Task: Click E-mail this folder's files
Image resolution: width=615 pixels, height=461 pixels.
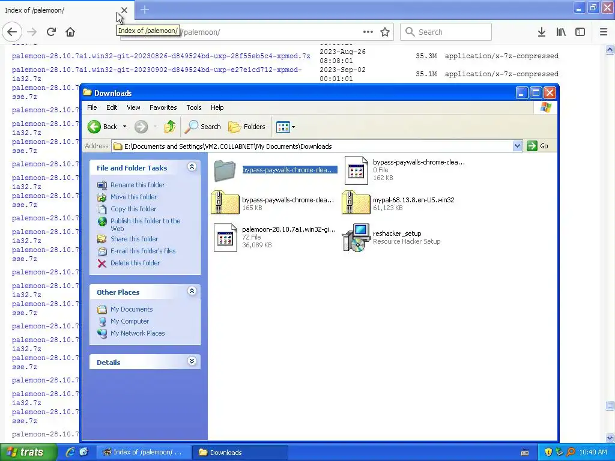Action: click(143, 251)
